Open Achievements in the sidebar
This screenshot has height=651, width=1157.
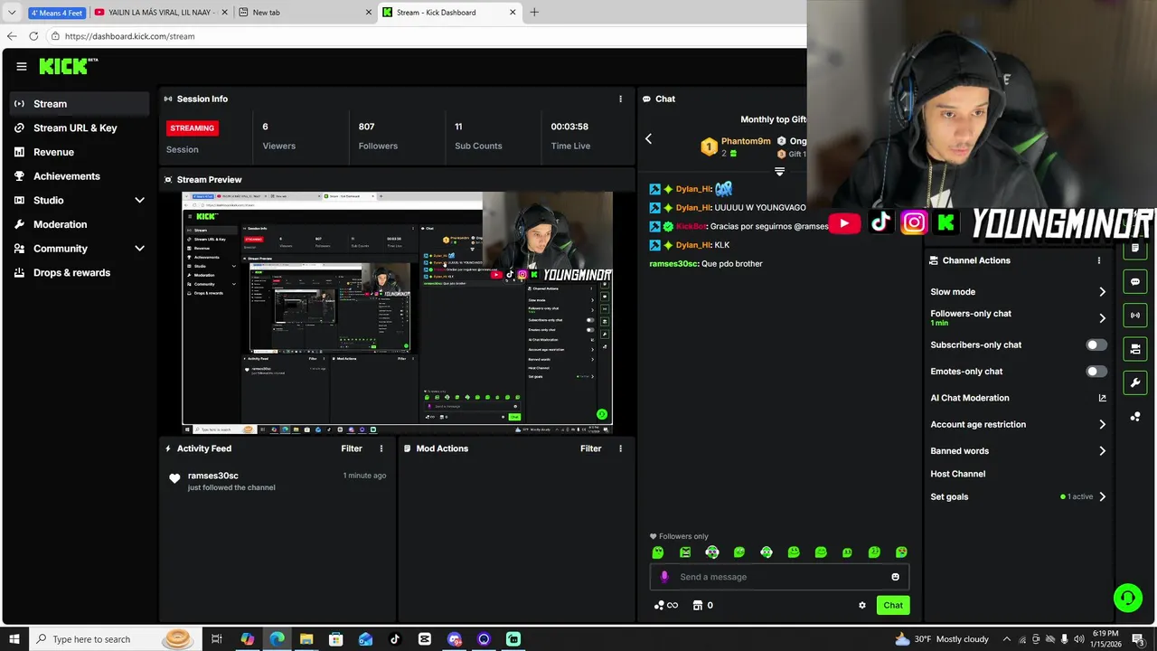(80, 176)
